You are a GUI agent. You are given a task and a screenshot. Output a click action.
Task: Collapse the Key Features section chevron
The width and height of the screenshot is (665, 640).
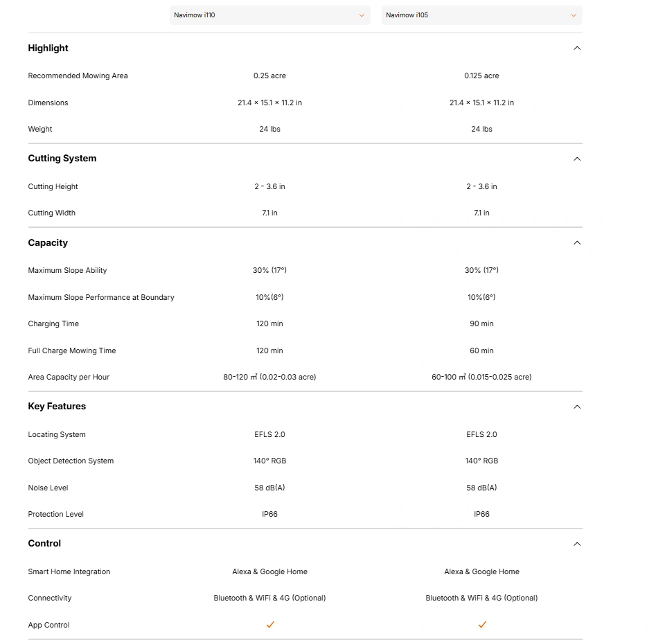point(577,407)
